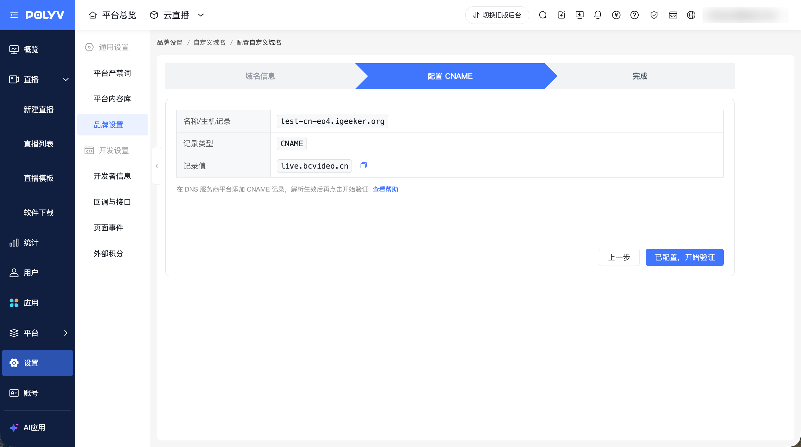This screenshot has width=801, height=447.
Task: Open AI应用 in the sidebar
Action: pyautogui.click(x=37, y=427)
